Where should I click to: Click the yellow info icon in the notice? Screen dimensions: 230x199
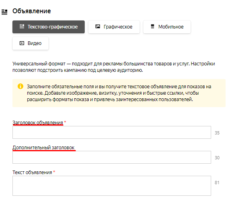click(x=20, y=86)
